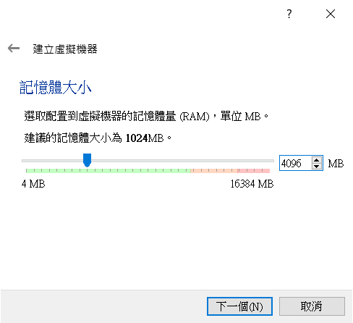
Task: Click slider track left of the handle
Action: 52,161
